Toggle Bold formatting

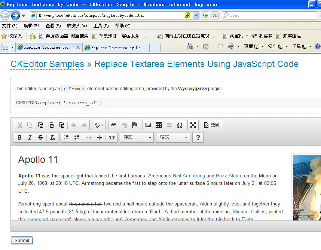coord(20,137)
